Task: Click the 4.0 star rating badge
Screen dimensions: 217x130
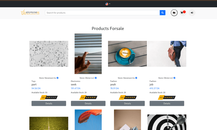Action: tap(167, 97)
